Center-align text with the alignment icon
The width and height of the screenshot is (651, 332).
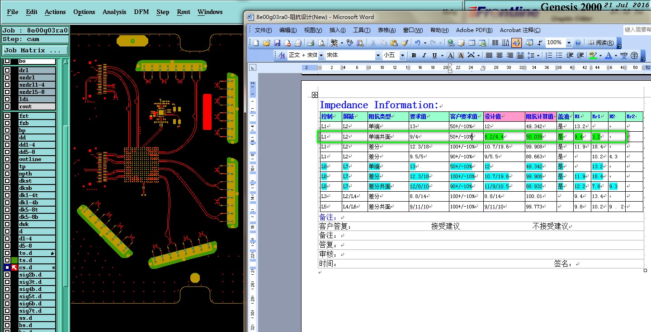(500, 55)
